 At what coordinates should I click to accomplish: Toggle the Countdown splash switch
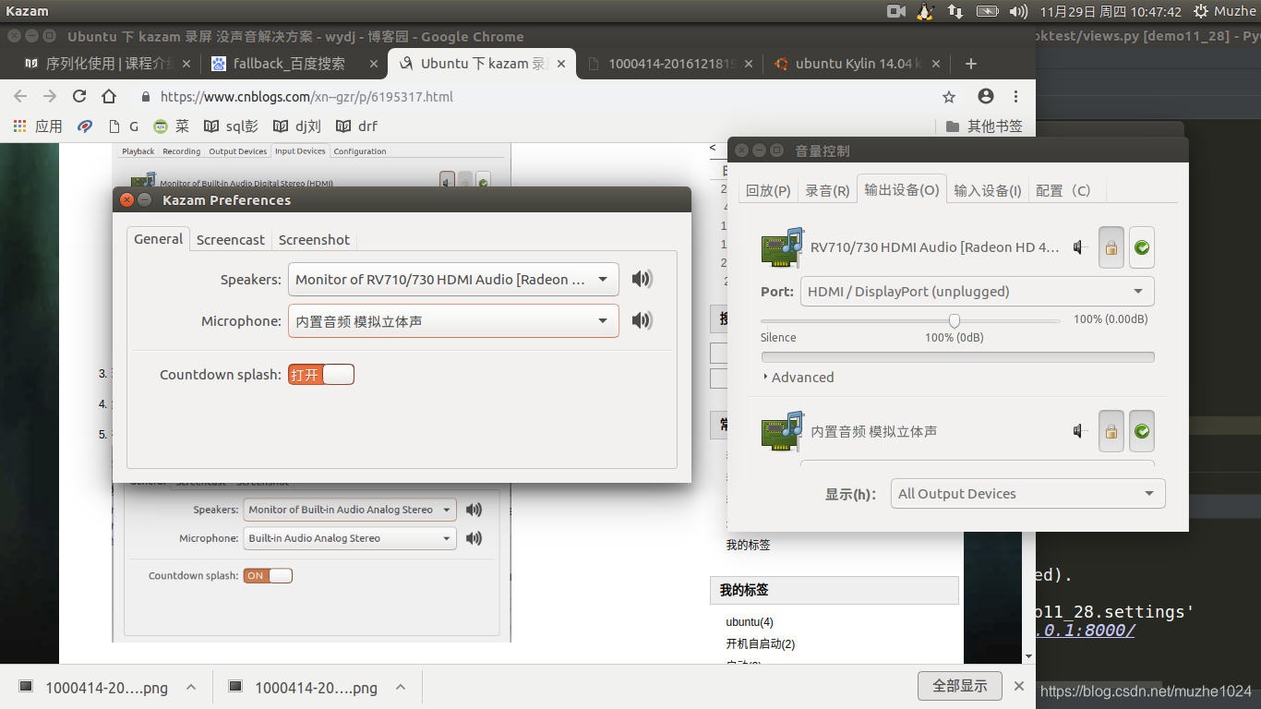(321, 375)
